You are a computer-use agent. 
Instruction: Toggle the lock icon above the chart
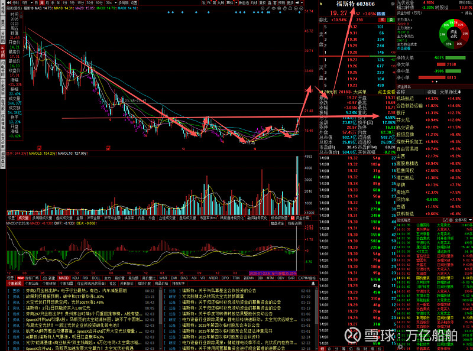click(290, 8)
